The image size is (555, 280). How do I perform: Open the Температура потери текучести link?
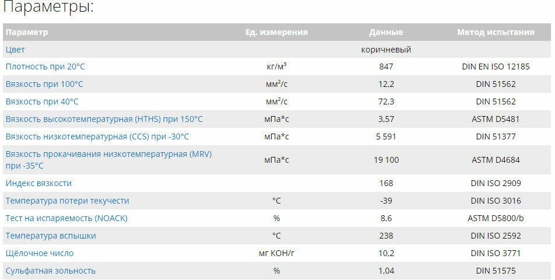pos(67,201)
